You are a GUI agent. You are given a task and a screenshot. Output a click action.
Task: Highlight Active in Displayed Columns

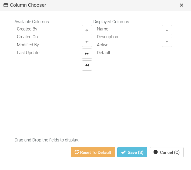[x=102, y=45]
